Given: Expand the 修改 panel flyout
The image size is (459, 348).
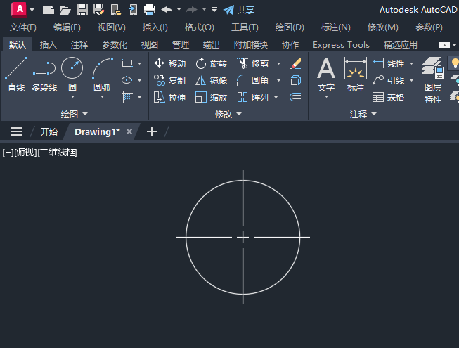Looking at the screenshot, I should coord(238,114).
